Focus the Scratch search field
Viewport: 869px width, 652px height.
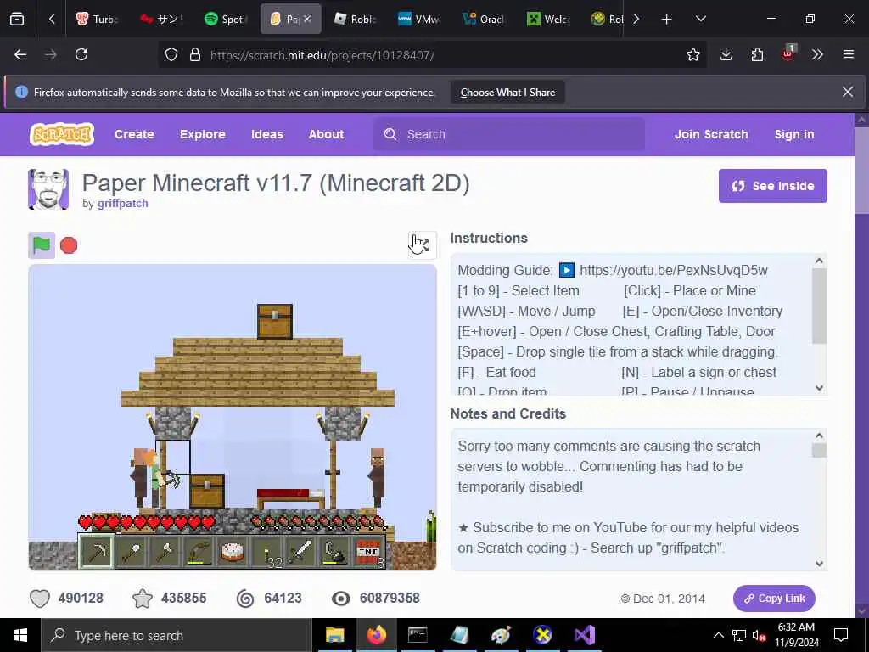[x=509, y=134]
